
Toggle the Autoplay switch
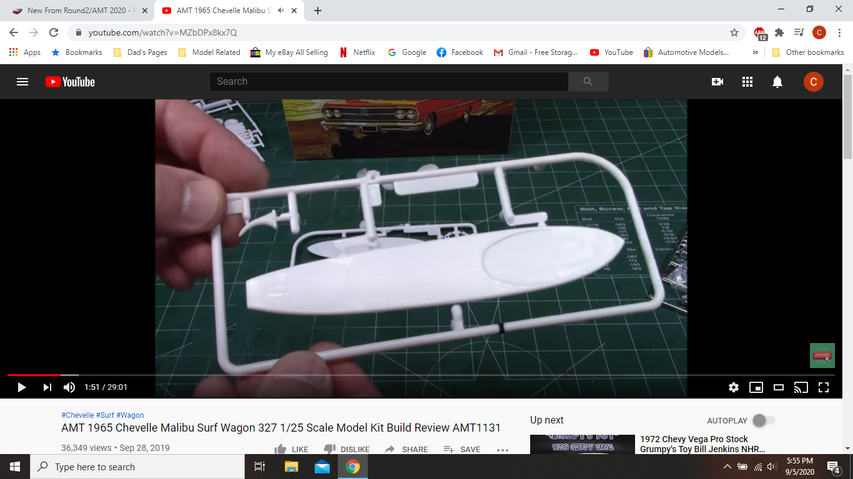coord(764,420)
